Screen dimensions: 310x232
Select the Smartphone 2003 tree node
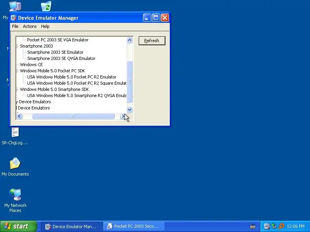[x=36, y=46]
